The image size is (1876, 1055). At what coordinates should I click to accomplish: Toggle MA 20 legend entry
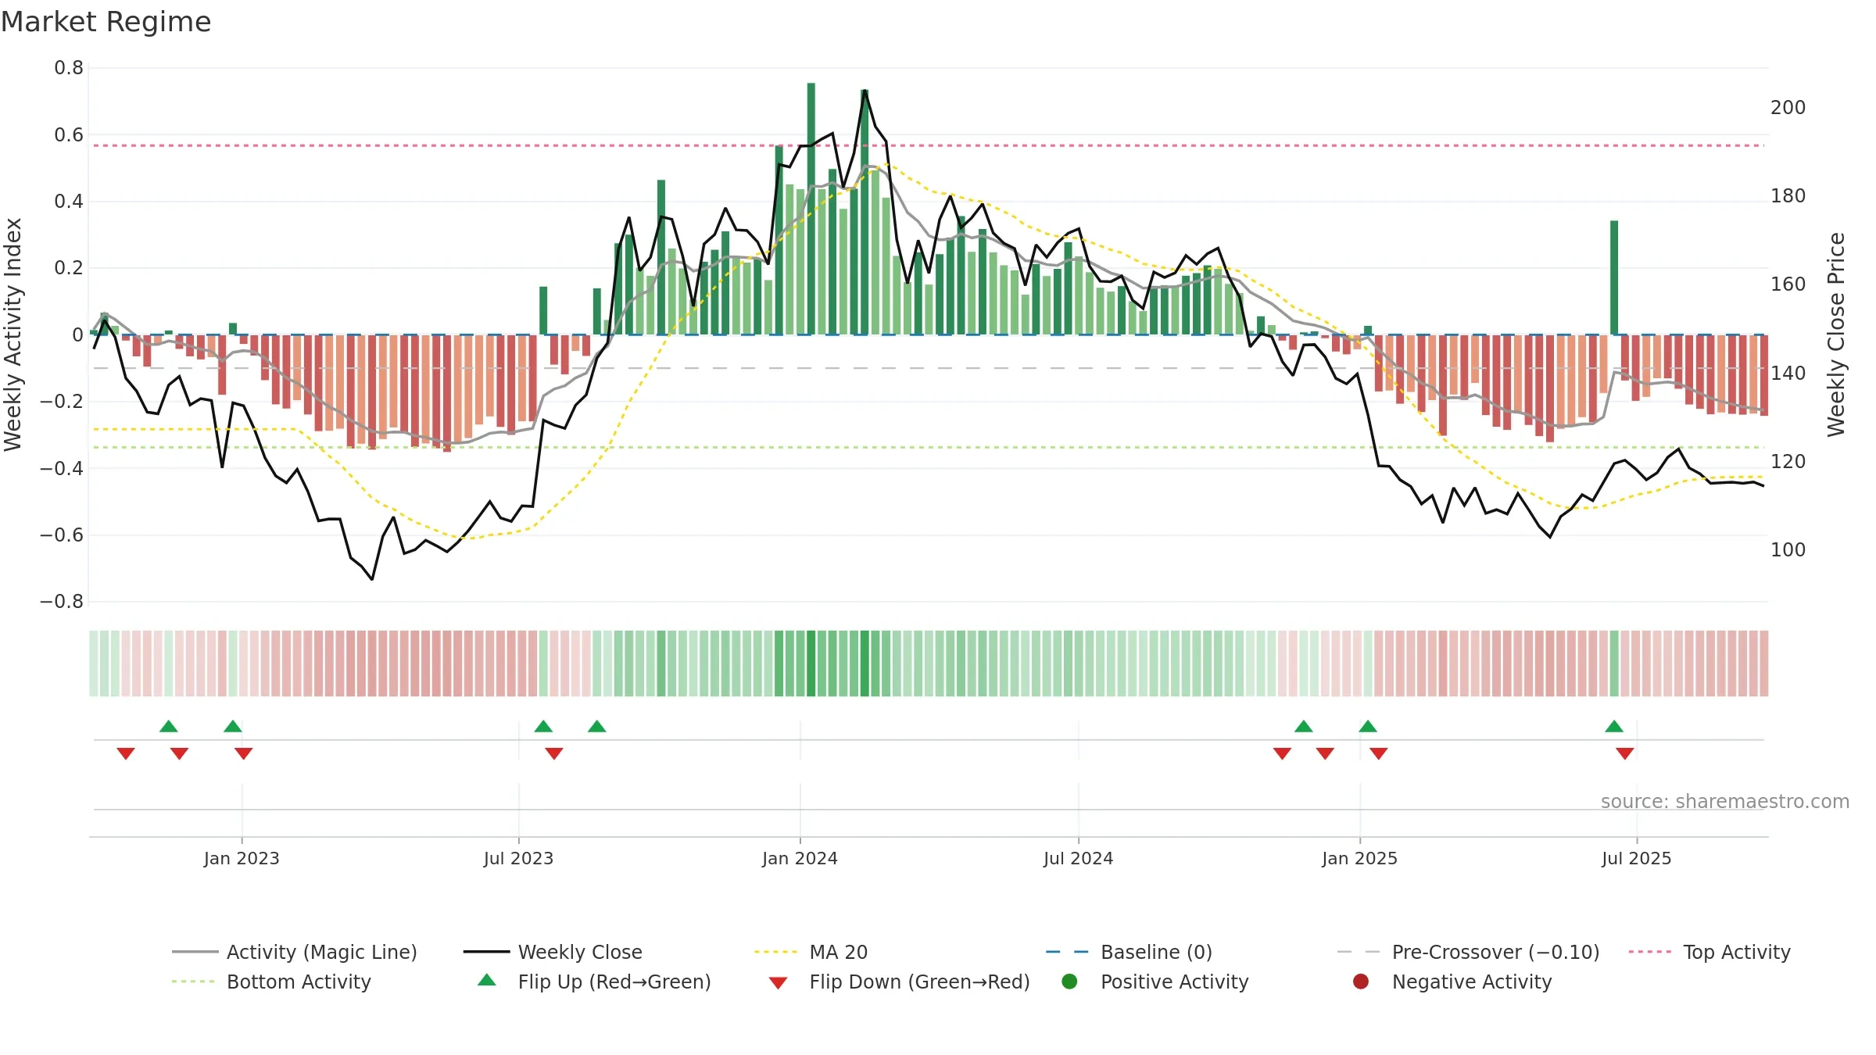point(811,952)
